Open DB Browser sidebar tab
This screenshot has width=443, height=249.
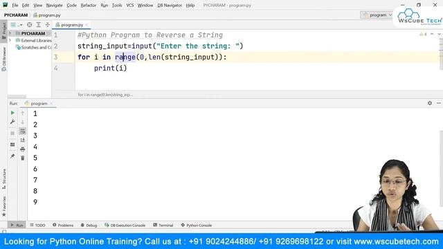tap(3, 59)
